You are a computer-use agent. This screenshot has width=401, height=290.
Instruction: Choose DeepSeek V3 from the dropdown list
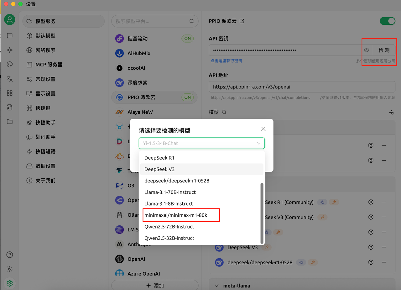(201, 169)
